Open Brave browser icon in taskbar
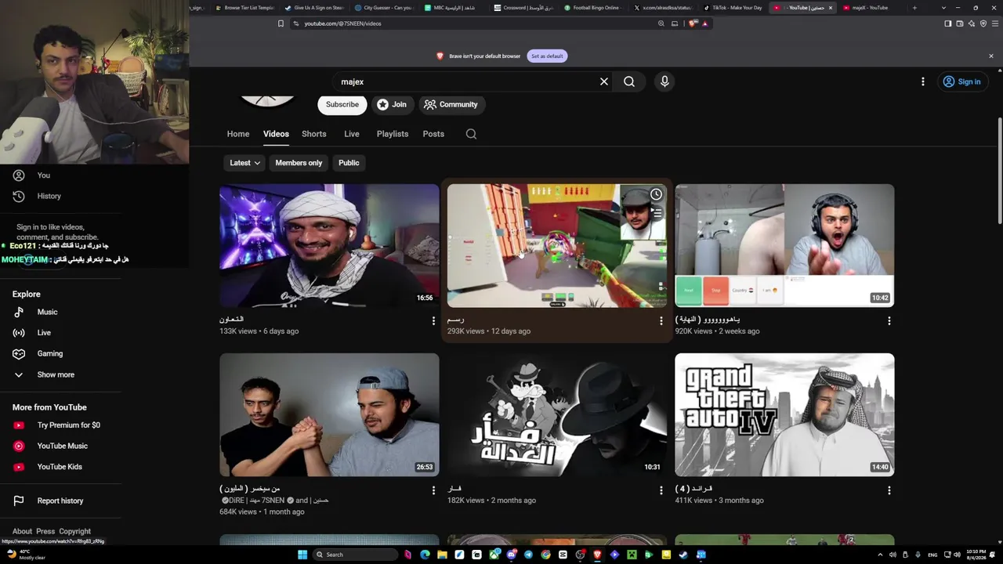This screenshot has height=564, width=1003. pos(597,555)
